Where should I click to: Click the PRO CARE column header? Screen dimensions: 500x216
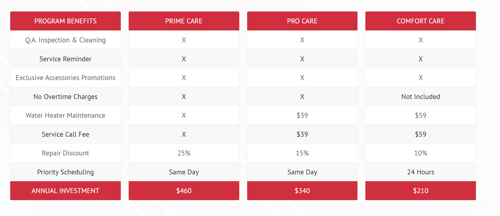pos(302,21)
